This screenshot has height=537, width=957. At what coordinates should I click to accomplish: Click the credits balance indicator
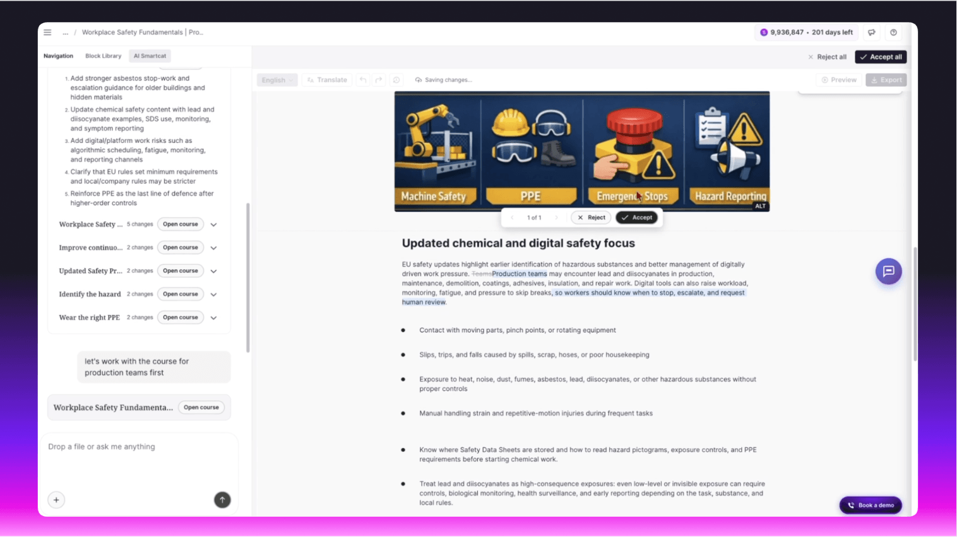pos(806,32)
